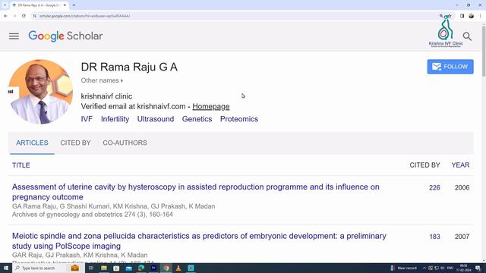
Task: Open Adobe Premiere Pro from the taskbar
Action: pyautogui.click(x=153, y=268)
